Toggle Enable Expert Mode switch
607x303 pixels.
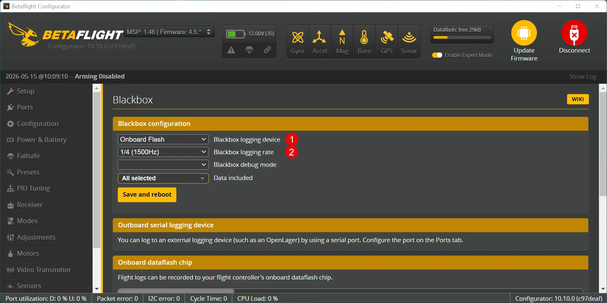437,55
